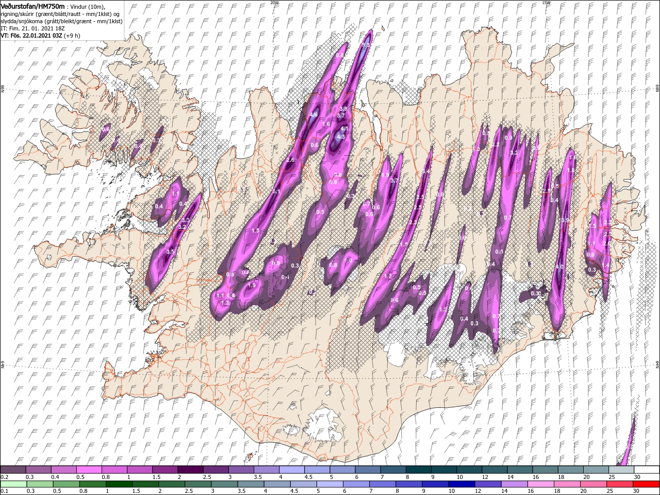The image size is (660, 495).
Task: Click the '0.1' label in the lower legend row
Action: click(x=4, y=491)
